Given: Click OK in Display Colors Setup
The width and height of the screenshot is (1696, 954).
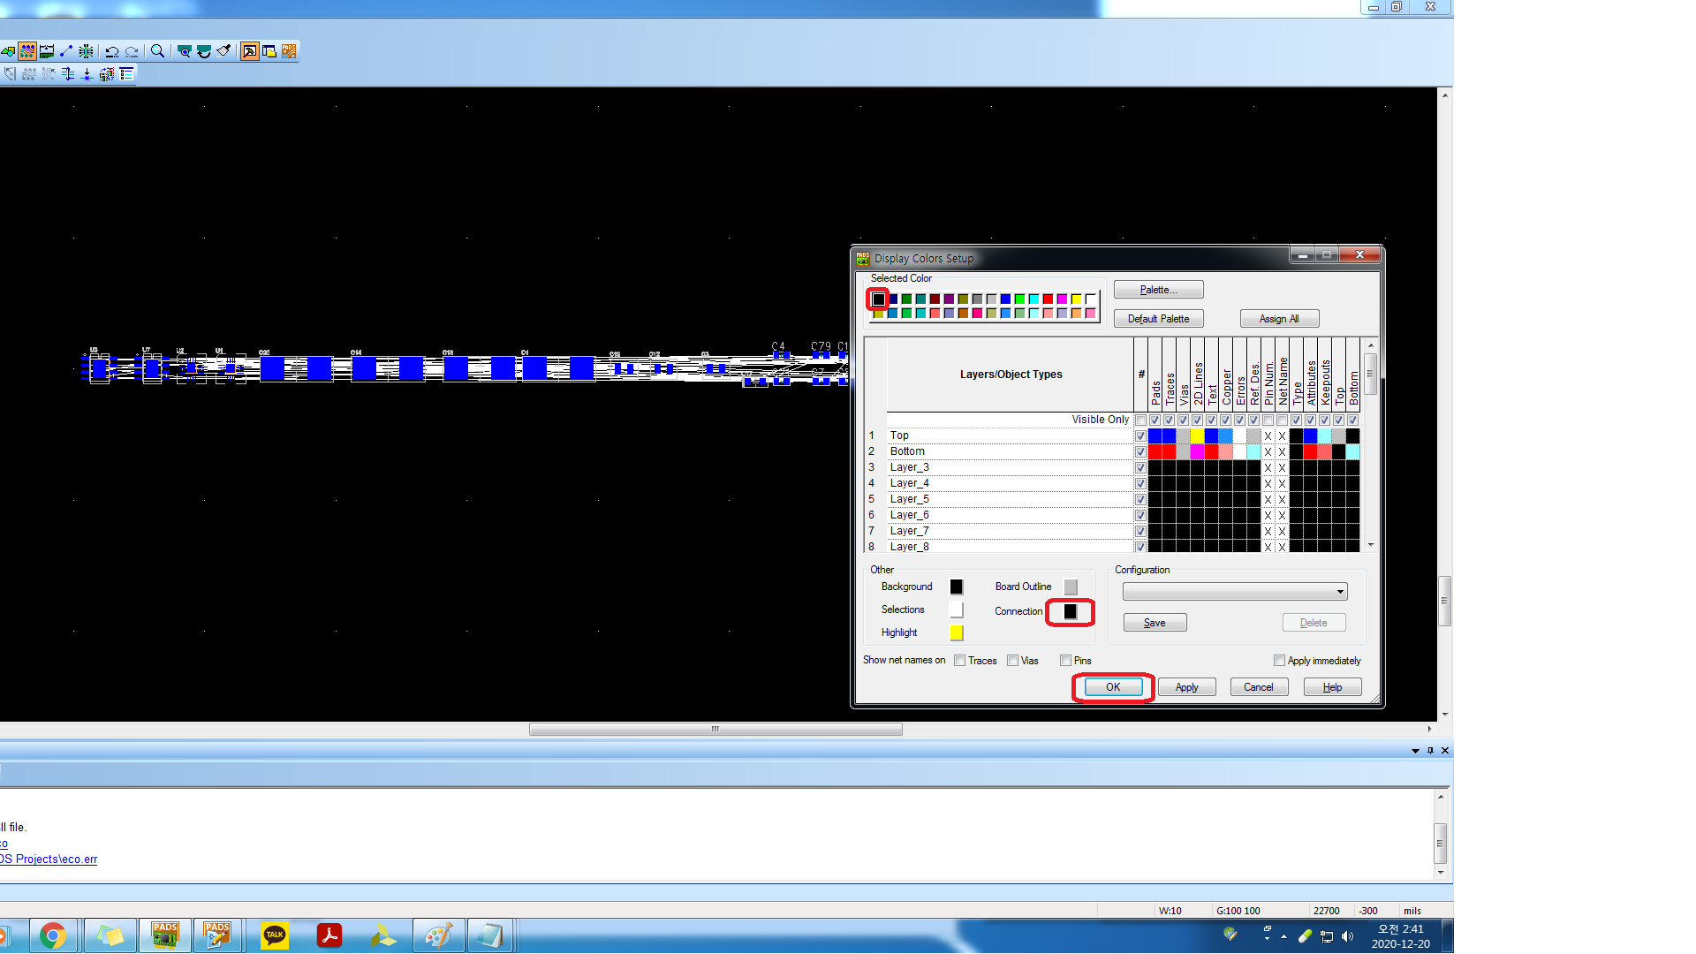Looking at the screenshot, I should click(x=1113, y=687).
